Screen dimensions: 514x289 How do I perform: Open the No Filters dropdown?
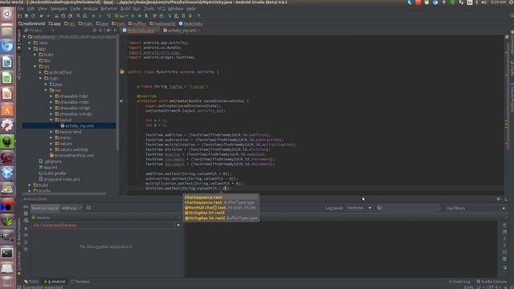[475, 208]
